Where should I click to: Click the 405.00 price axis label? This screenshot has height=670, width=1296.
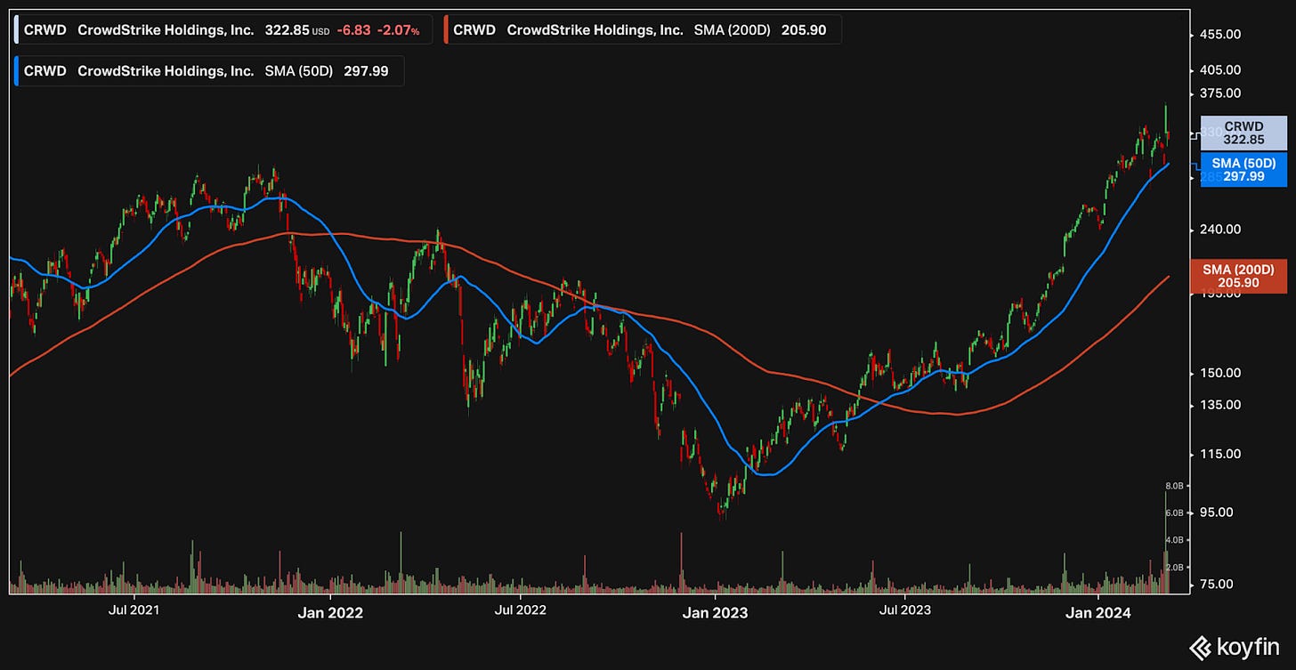[x=1221, y=69]
